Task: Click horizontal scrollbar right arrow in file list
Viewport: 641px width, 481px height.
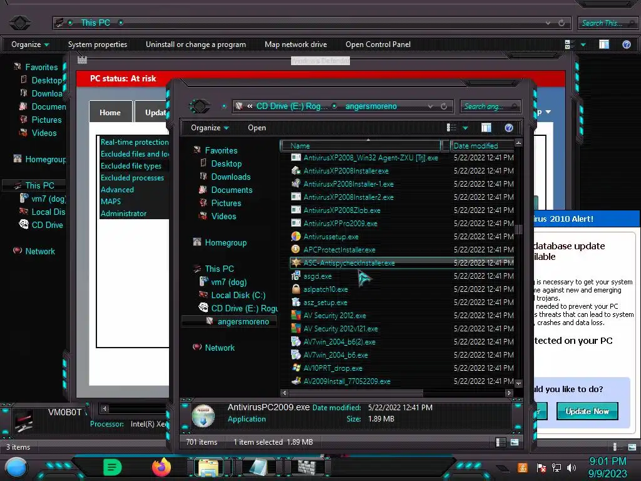Action: click(x=509, y=393)
